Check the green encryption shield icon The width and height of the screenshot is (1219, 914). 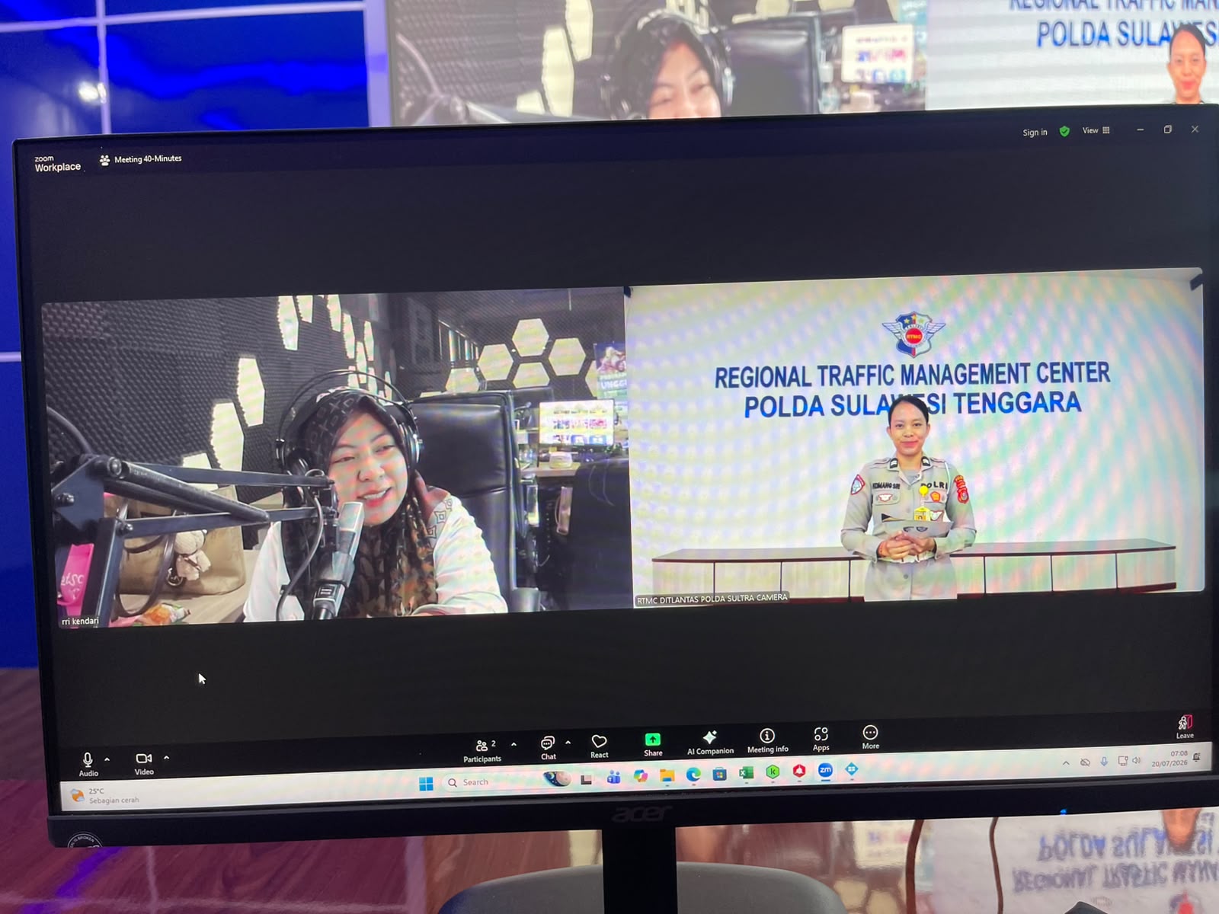coord(1064,131)
